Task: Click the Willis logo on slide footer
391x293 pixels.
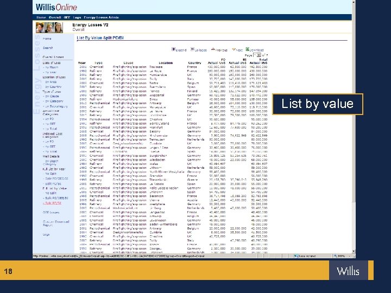Action: [x=348, y=271]
